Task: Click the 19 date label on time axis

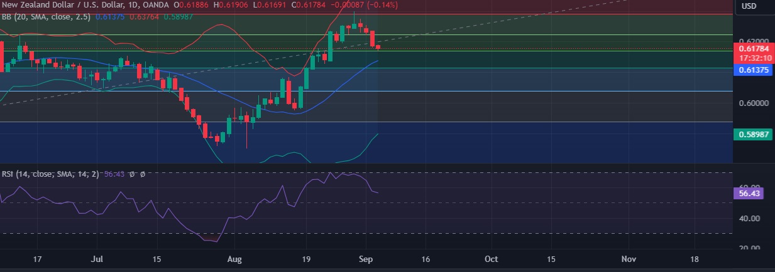Action: pos(305,259)
